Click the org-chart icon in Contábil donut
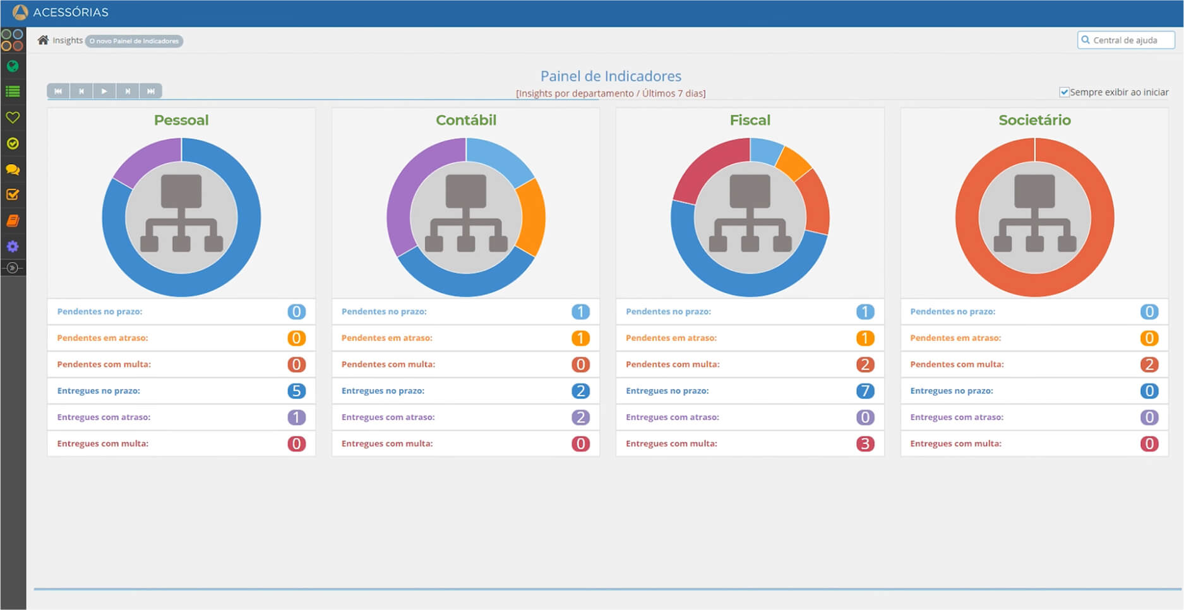This screenshot has width=1184, height=610. pyautogui.click(x=466, y=213)
